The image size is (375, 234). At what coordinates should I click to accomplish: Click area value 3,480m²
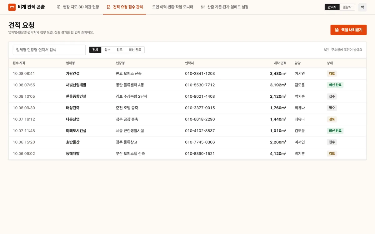click(x=278, y=74)
